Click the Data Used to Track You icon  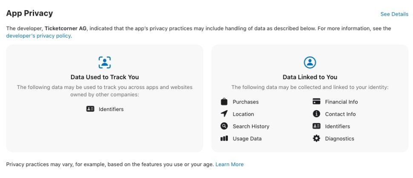click(x=104, y=62)
